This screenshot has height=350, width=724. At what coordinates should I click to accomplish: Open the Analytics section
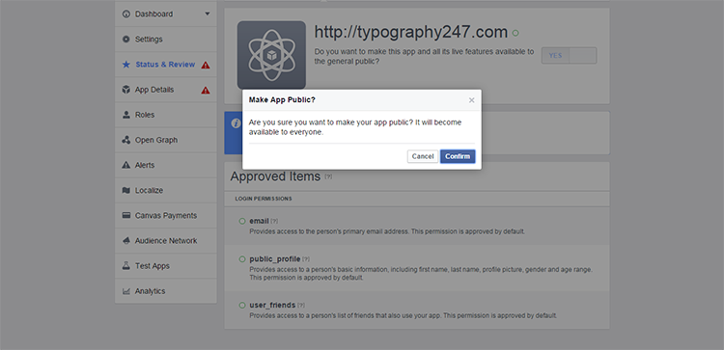pos(166,291)
